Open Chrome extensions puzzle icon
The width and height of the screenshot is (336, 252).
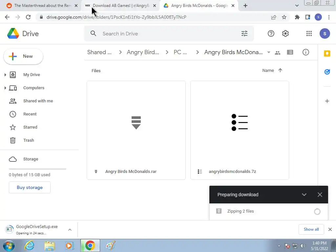point(297,17)
